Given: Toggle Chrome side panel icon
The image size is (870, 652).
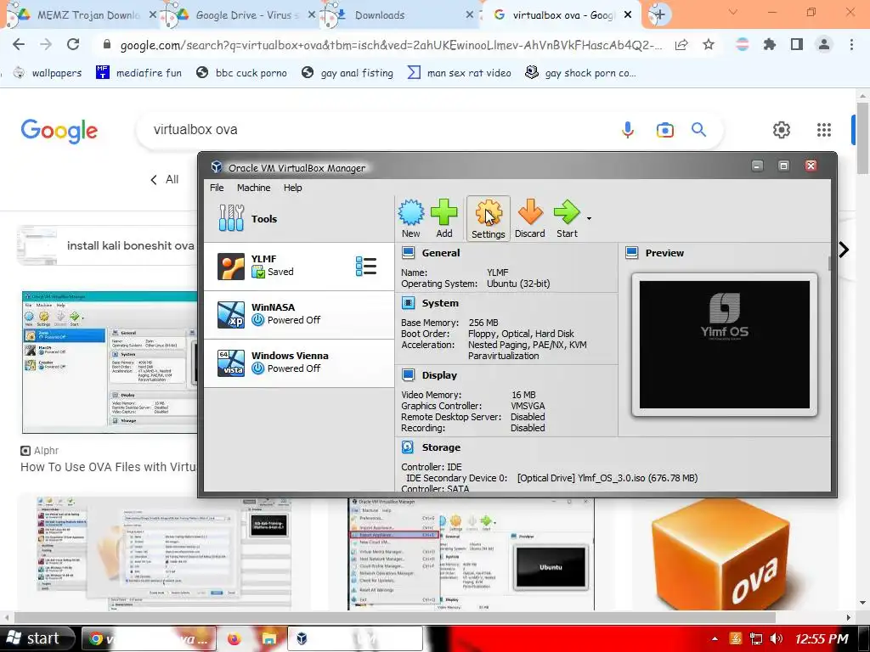Looking at the screenshot, I should pos(797,44).
